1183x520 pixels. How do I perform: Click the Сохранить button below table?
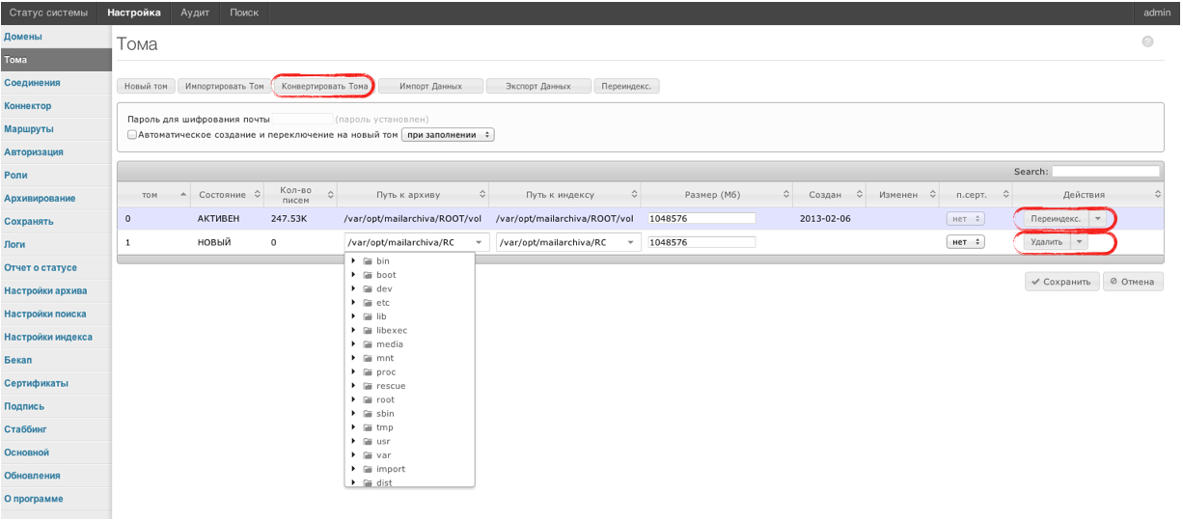pos(1061,282)
